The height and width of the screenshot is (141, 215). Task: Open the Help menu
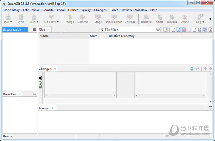pos(154,10)
